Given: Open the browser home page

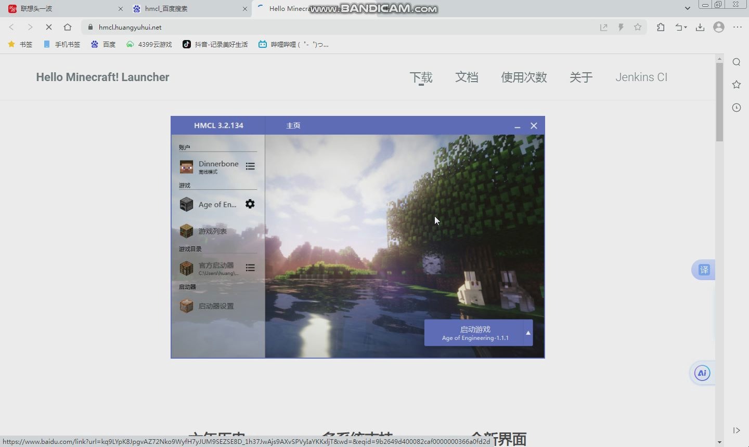Looking at the screenshot, I should pos(68,27).
